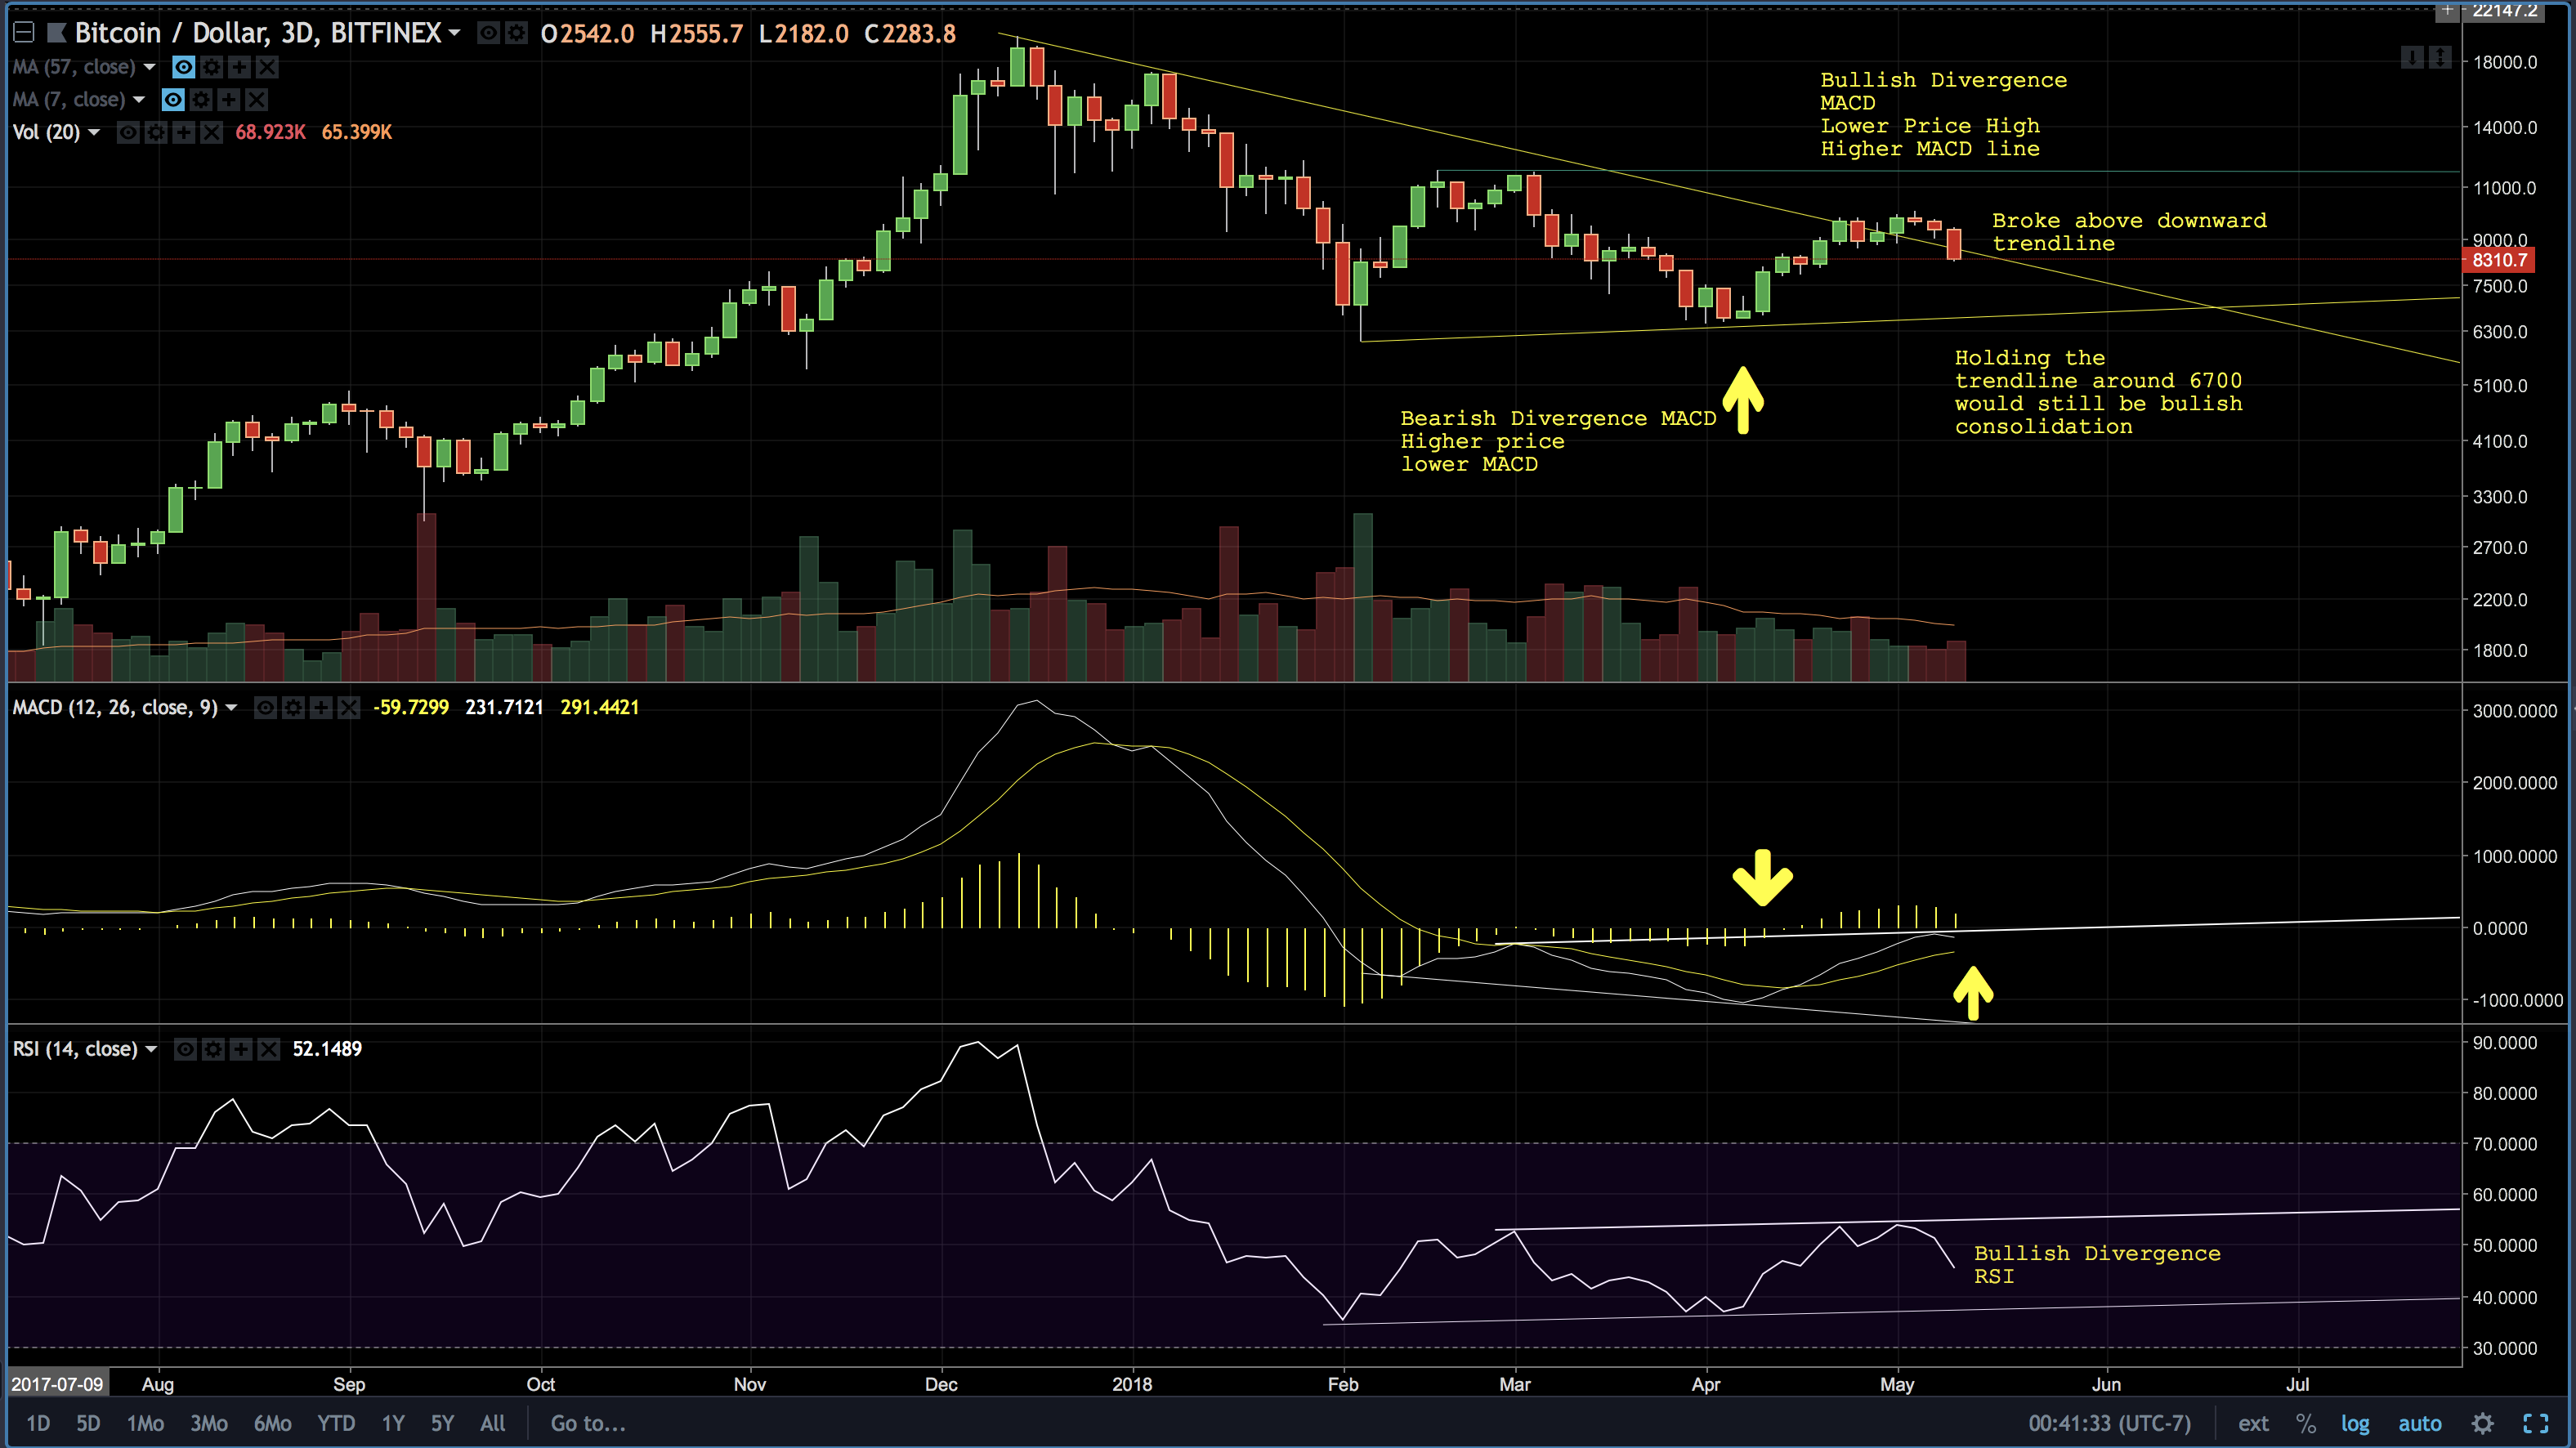Select the 3Mo time range
Image resolution: width=2576 pixels, height=1448 pixels.
209,1423
